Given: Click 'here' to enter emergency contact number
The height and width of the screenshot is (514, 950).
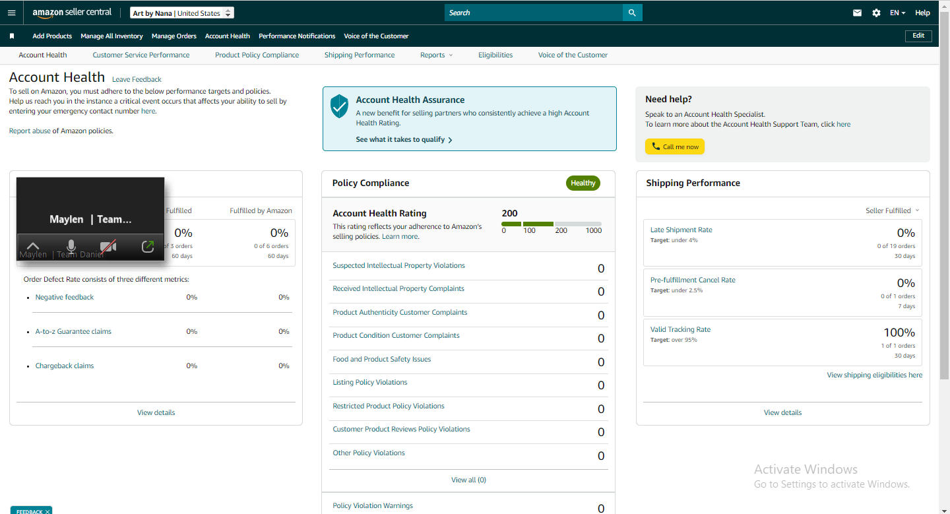Looking at the screenshot, I should (x=148, y=111).
